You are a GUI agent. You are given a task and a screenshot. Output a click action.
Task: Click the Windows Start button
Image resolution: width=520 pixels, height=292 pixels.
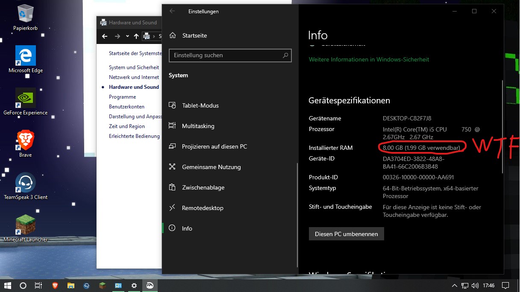pos(7,286)
